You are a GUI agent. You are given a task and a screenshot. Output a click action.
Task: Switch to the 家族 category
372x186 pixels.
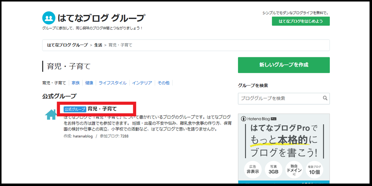click(76, 83)
